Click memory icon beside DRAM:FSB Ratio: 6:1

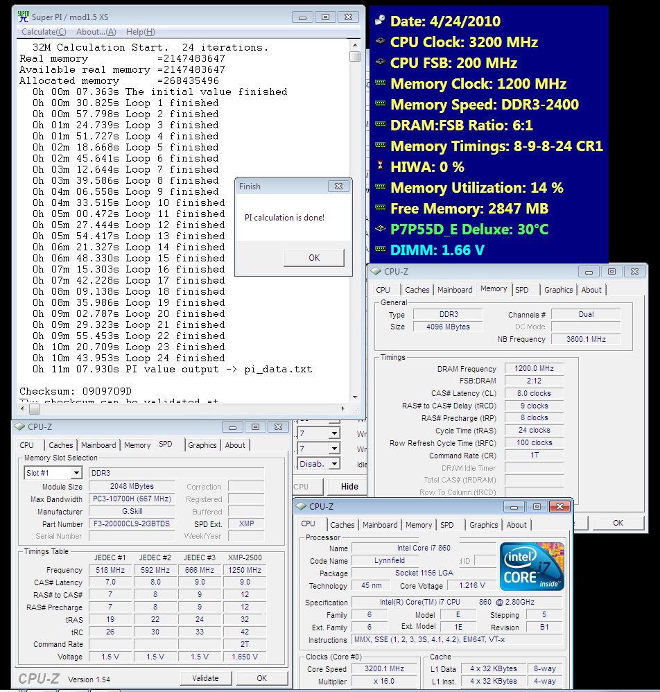(x=380, y=124)
